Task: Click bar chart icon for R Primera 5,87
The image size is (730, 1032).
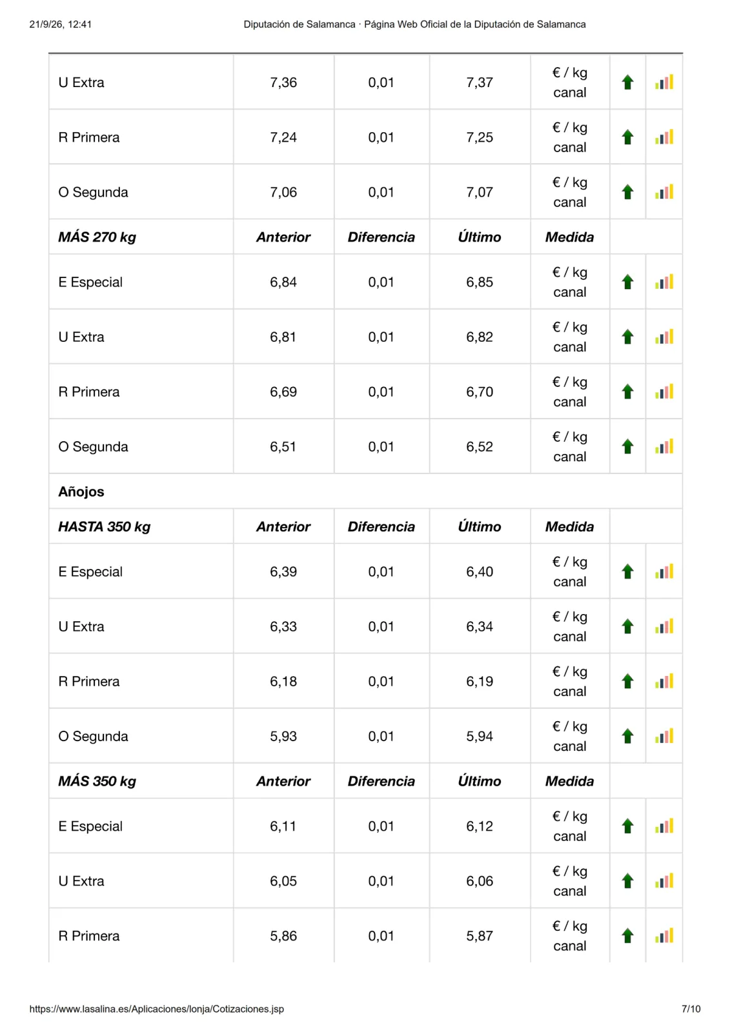Action: (x=664, y=936)
